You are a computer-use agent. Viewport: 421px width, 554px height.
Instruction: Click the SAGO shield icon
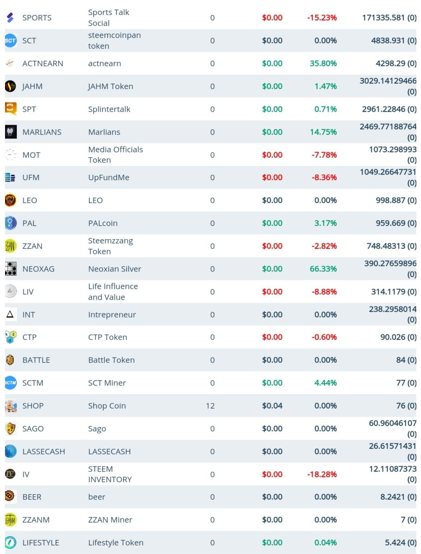tap(10, 428)
